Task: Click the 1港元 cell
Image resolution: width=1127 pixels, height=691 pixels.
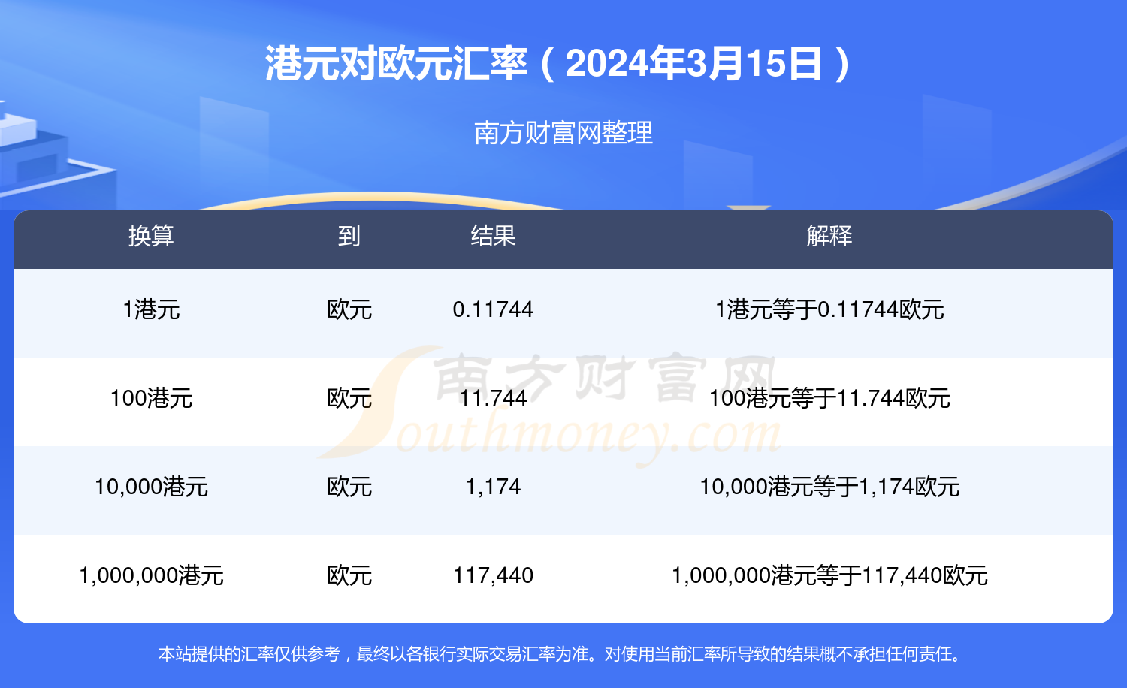Action: 151,309
